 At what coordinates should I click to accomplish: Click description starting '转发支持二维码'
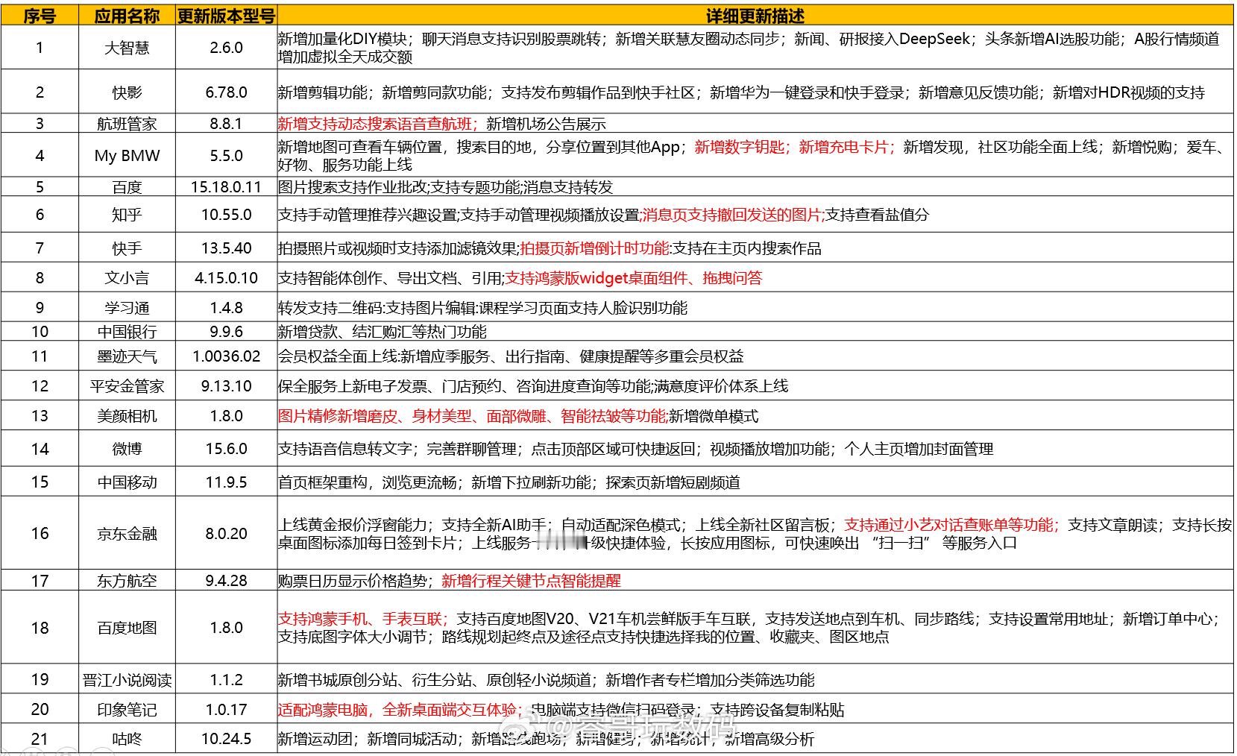click(x=482, y=308)
